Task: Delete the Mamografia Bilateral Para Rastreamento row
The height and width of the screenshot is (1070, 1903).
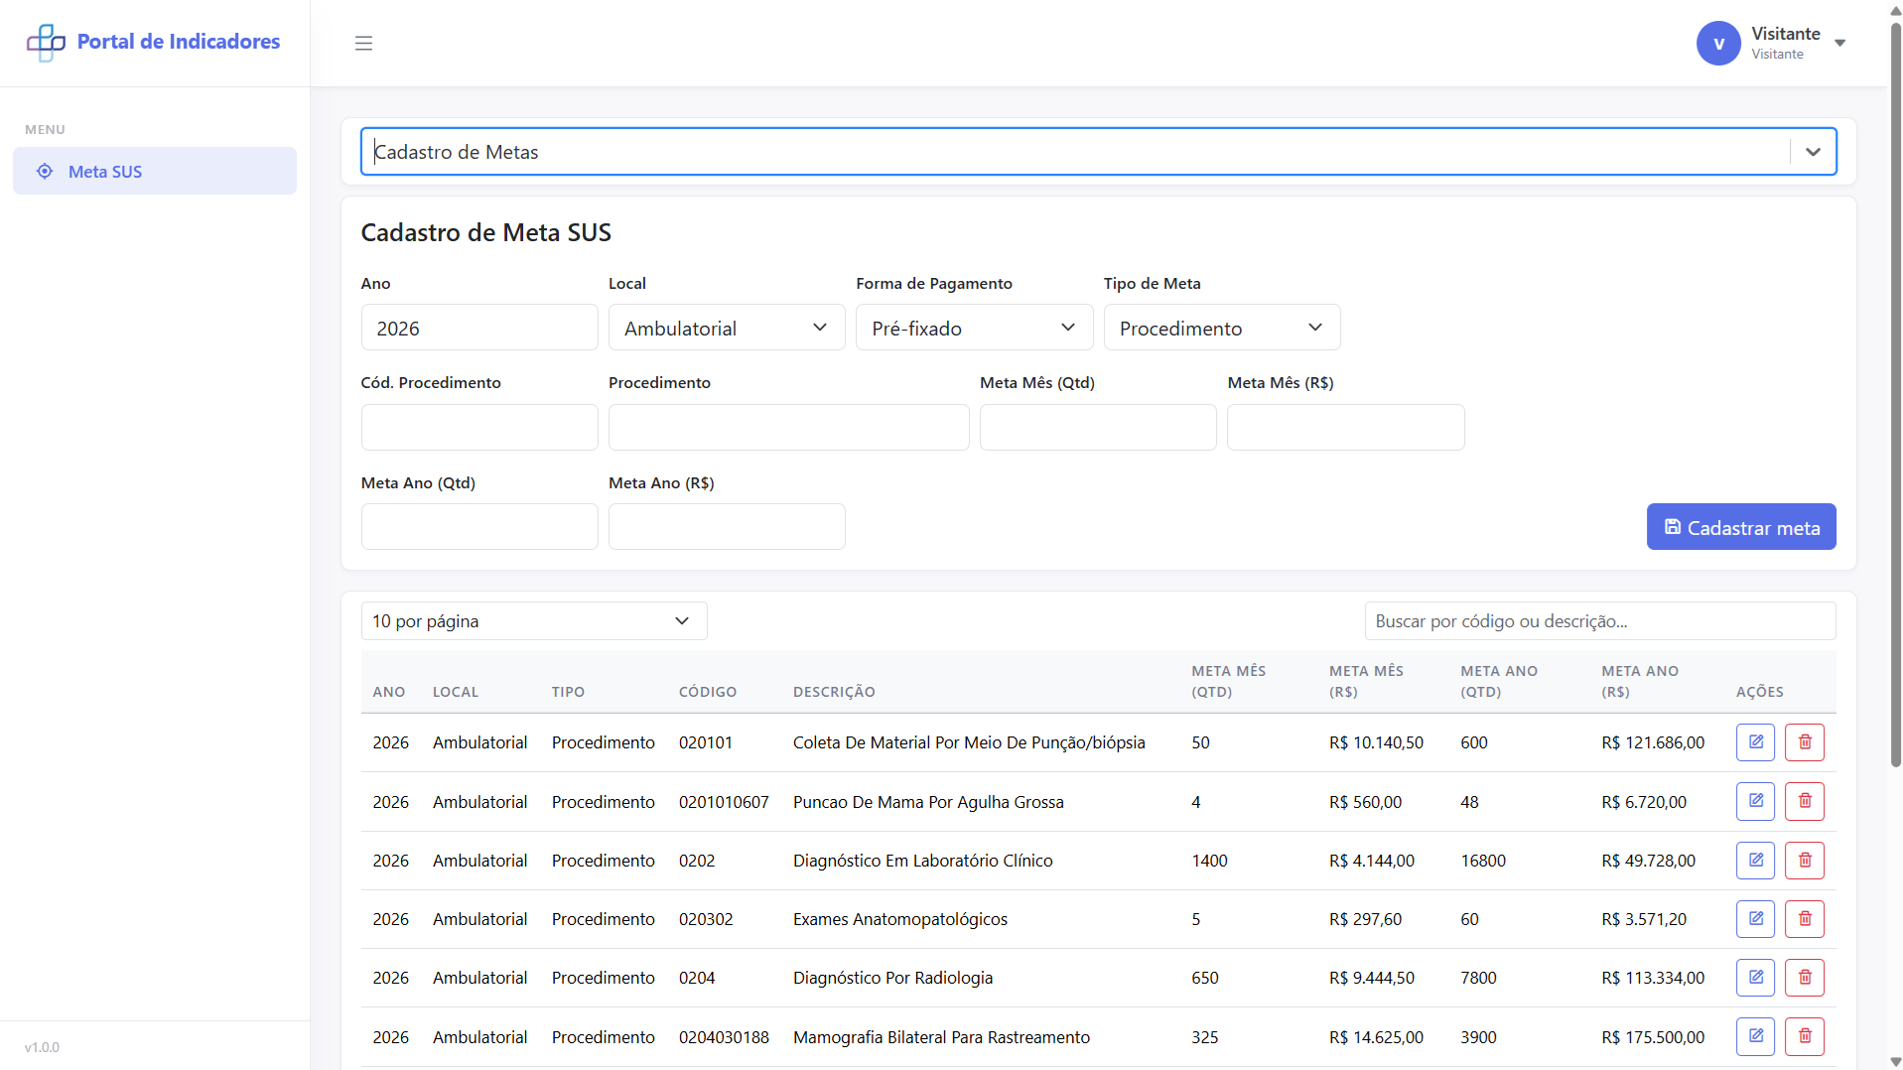Action: pyautogui.click(x=1805, y=1037)
